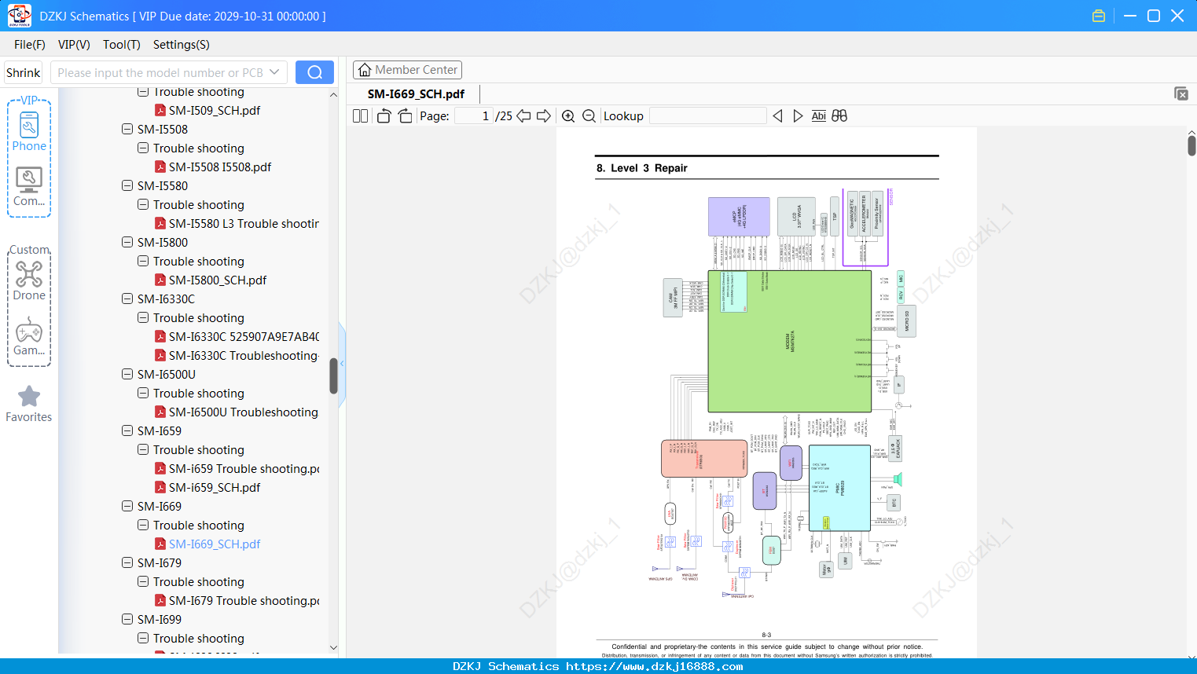Viewport: 1197px width, 674px height.
Task: Jump to next lookup result
Action: click(x=798, y=116)
